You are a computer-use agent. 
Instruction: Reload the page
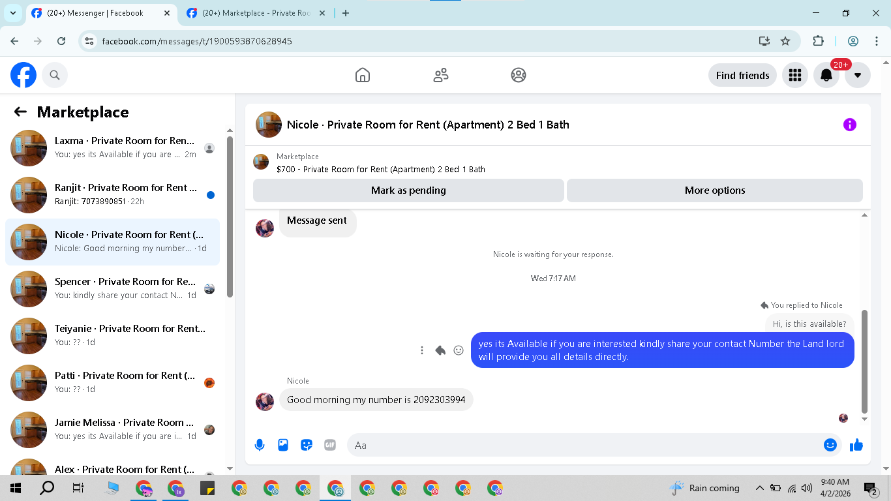pos(61,41)
